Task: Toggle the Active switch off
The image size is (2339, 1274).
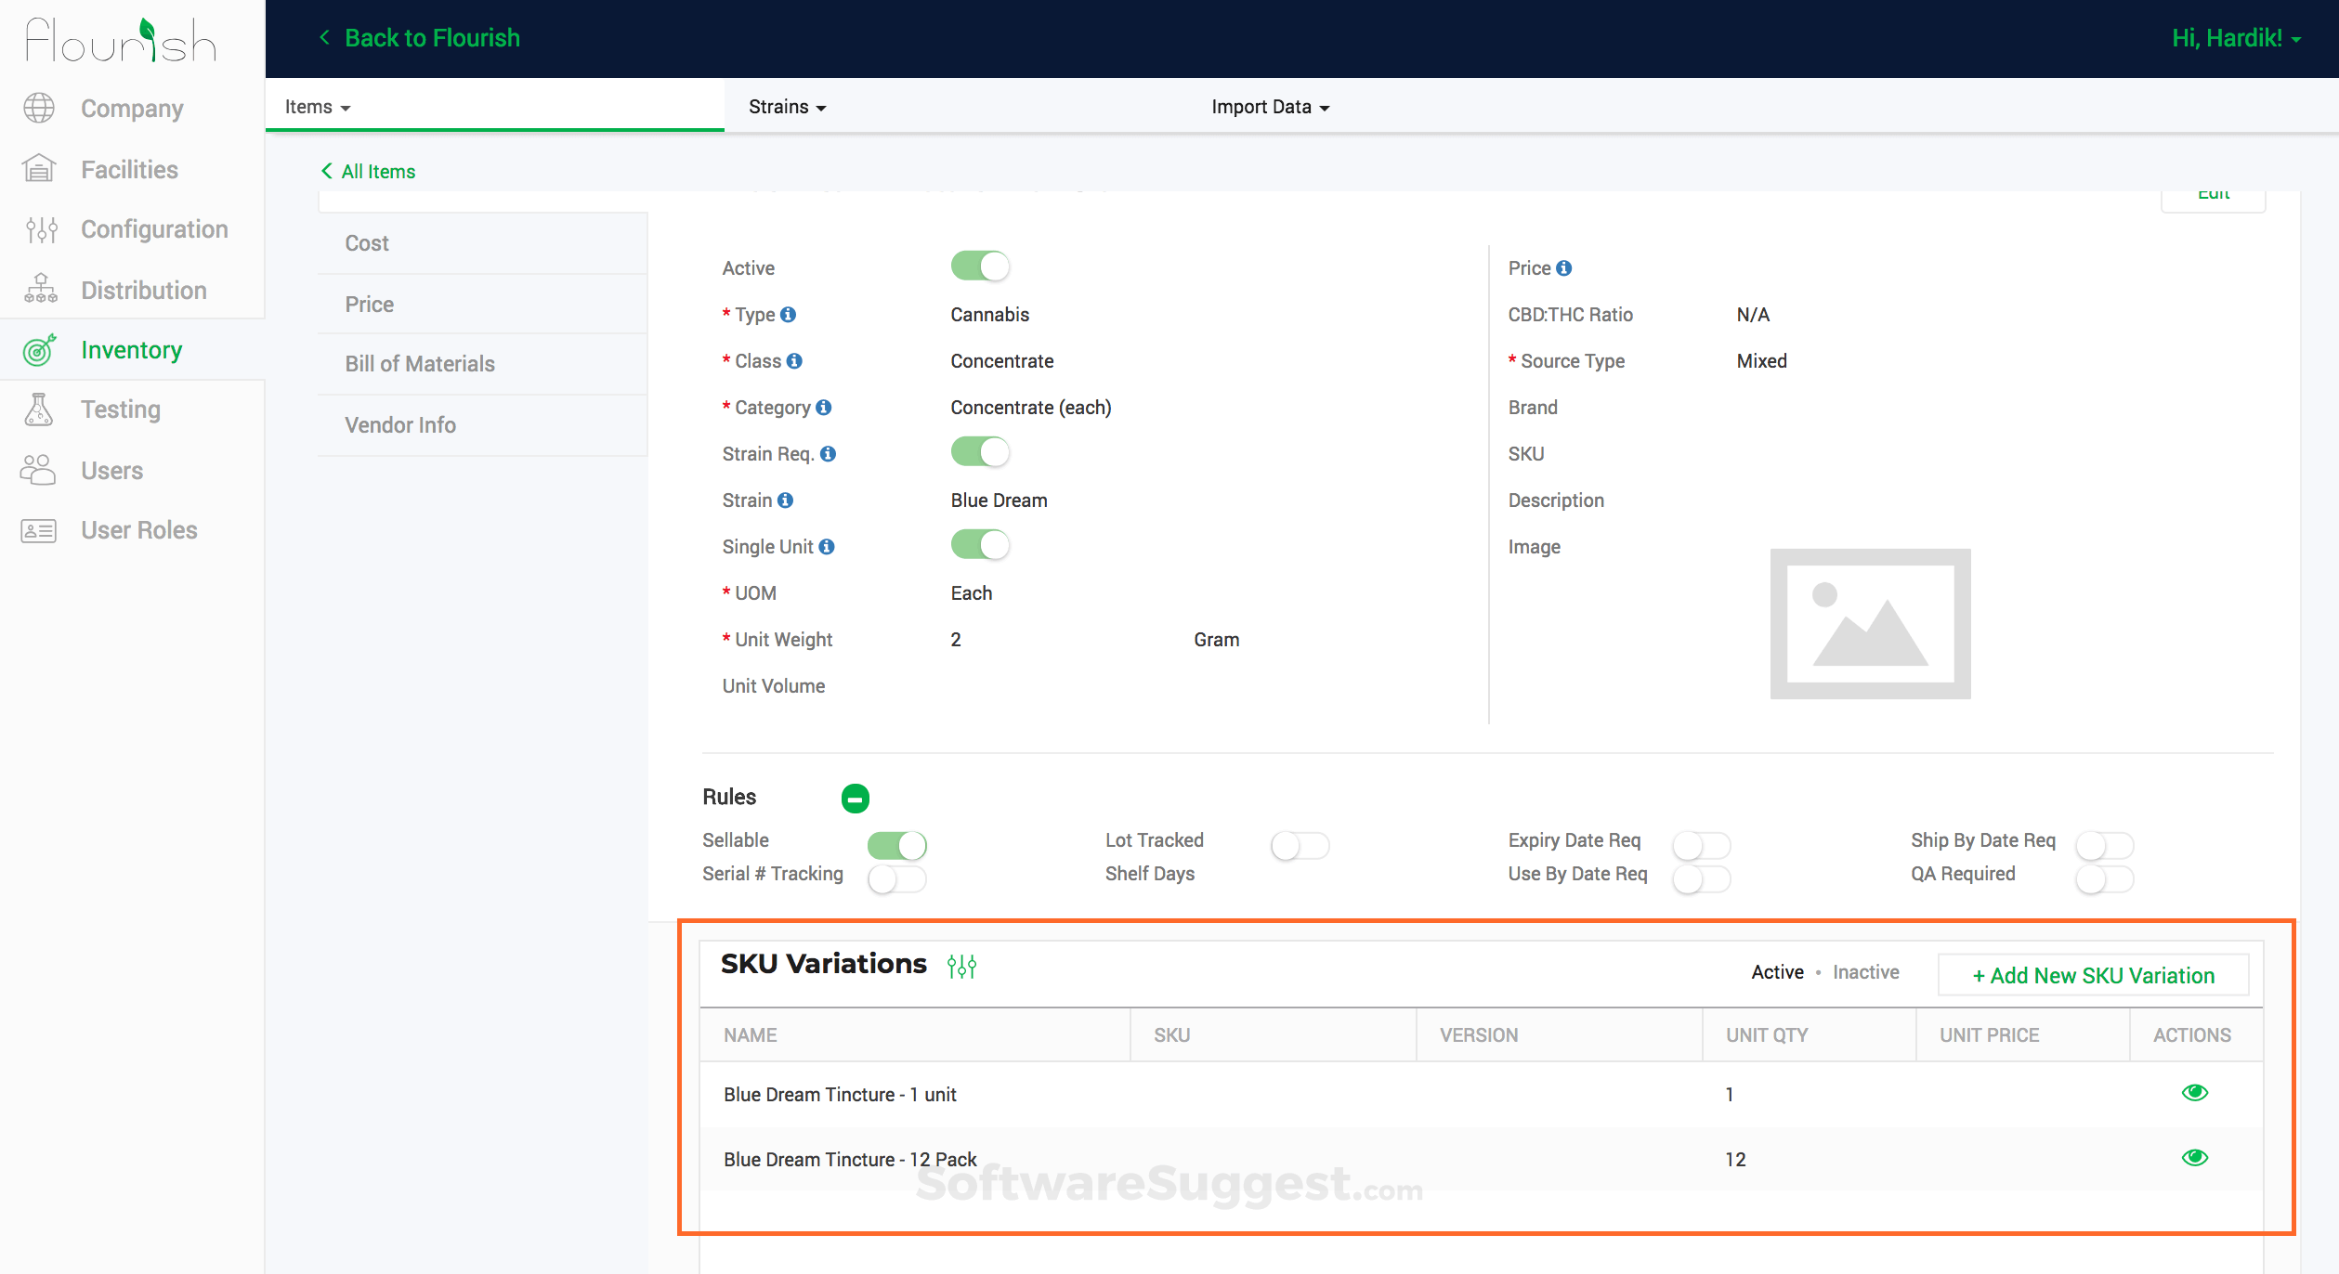Action: tap(980, 266)
